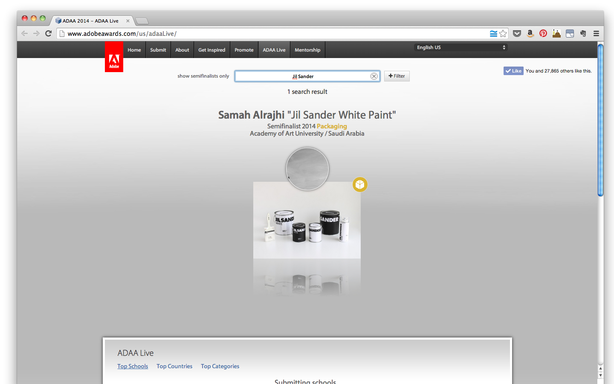Image resolution: width=614 pixels, height=384 pixels.
Task: Open the Top Schools link
Action: tap(133, 366)
